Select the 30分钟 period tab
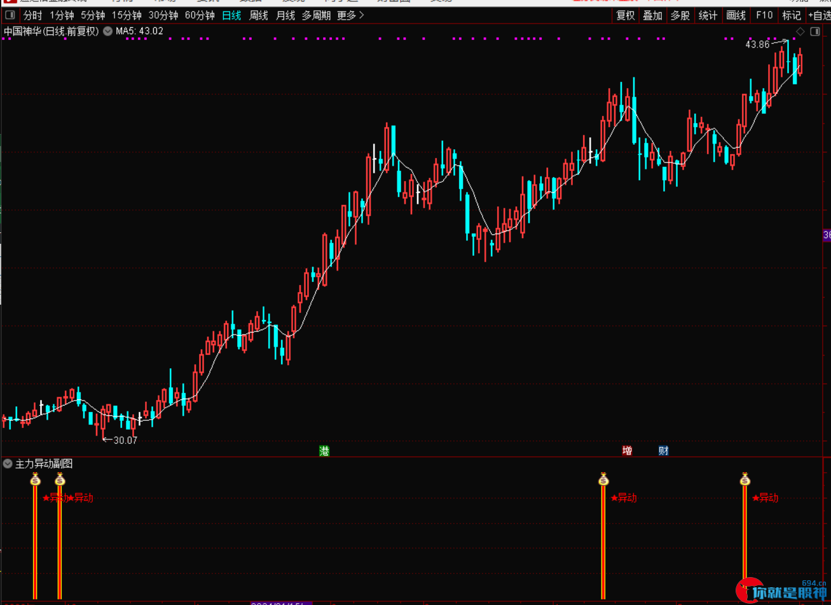Image resolution: width=831 pixels, height=605 pixels. click(x=163, y=15)
